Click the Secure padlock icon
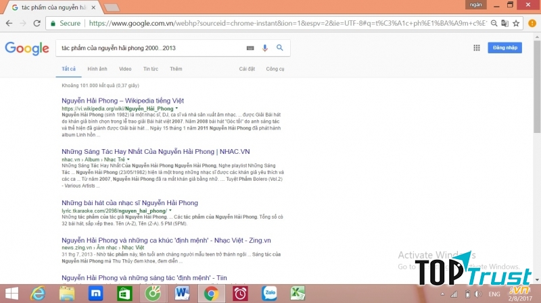Image resolution: width=541 pixels, height=303 pixels. (53, 23)
